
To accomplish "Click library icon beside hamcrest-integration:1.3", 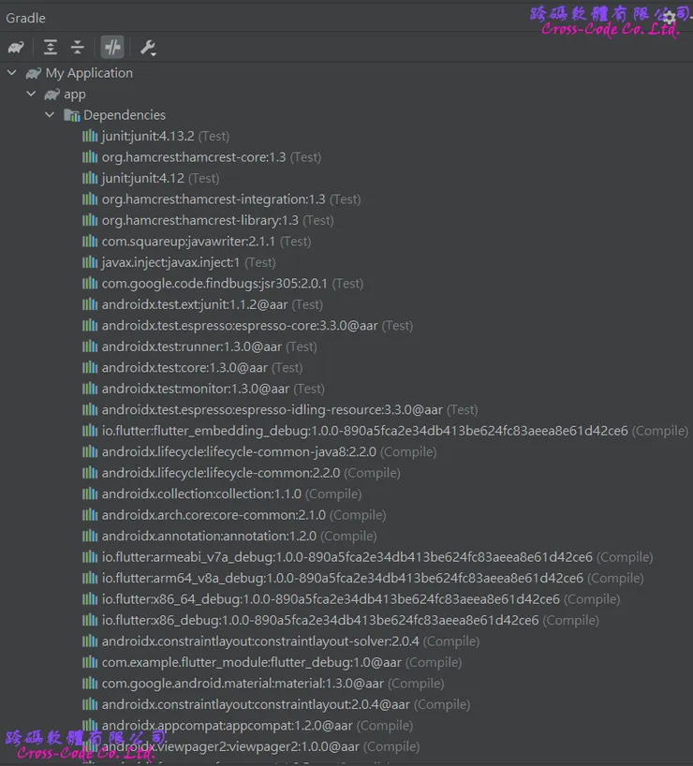I will [x=90, y=199].
